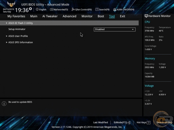Image resolution: width=174 pixels, height=130 pixels.
Task: Click the Hardware Monitor screen icon
Action: pos(146,16)
